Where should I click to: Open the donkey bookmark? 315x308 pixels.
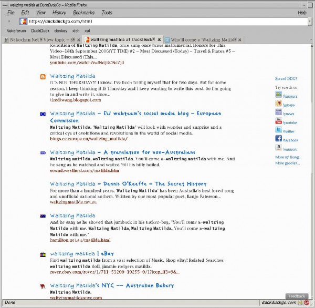[61, 31]
